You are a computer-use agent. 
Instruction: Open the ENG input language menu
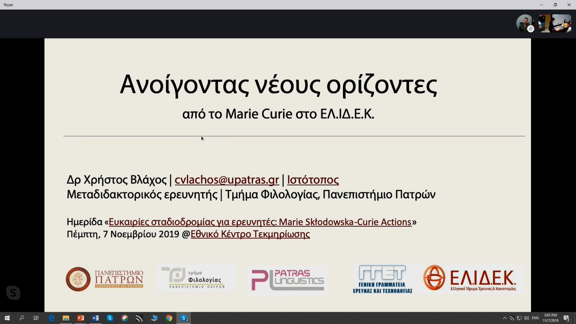pyautogui.click(x=535, y=318)
